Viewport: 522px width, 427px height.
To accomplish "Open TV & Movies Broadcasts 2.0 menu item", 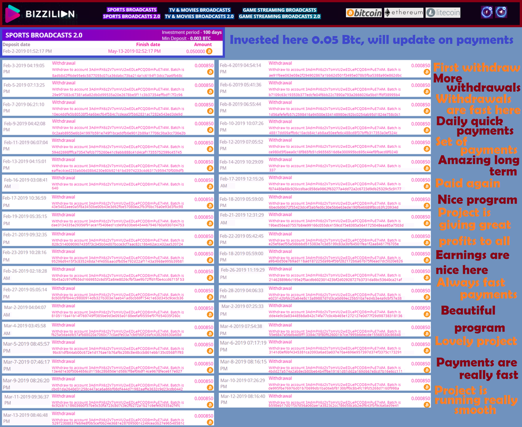I will (x=200, y=17).
